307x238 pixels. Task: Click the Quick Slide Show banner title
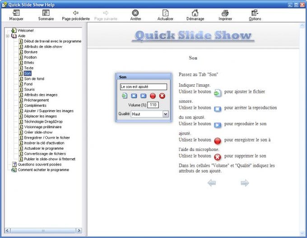pos(193,36)
